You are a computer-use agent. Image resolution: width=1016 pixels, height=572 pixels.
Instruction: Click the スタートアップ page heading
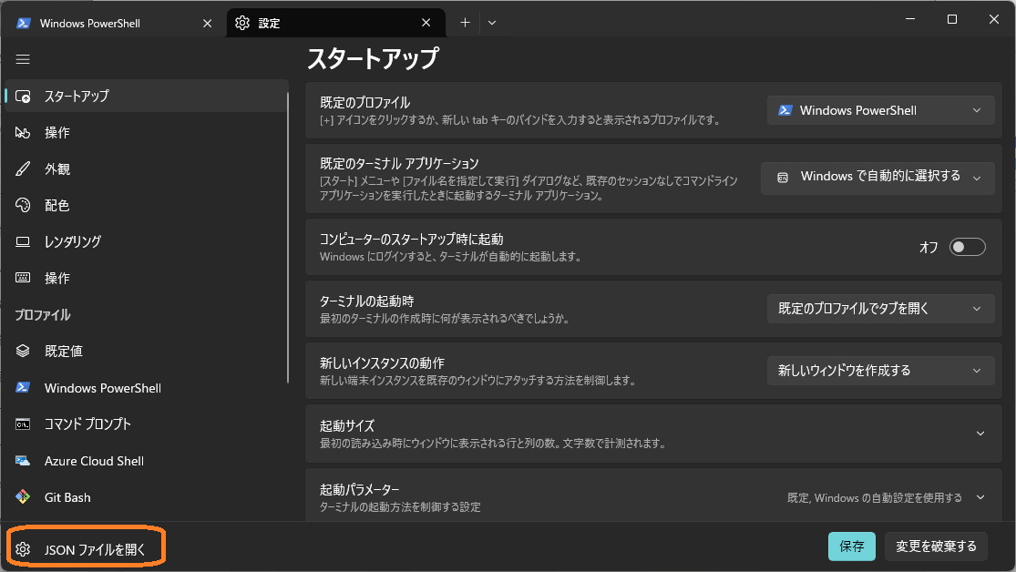coord(373,59)
